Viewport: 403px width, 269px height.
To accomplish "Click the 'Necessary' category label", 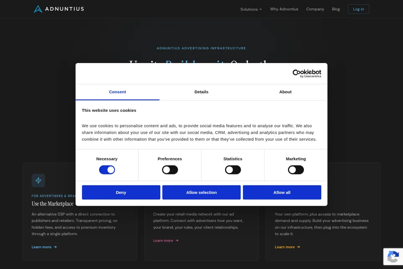I will [x=107, y=159].
